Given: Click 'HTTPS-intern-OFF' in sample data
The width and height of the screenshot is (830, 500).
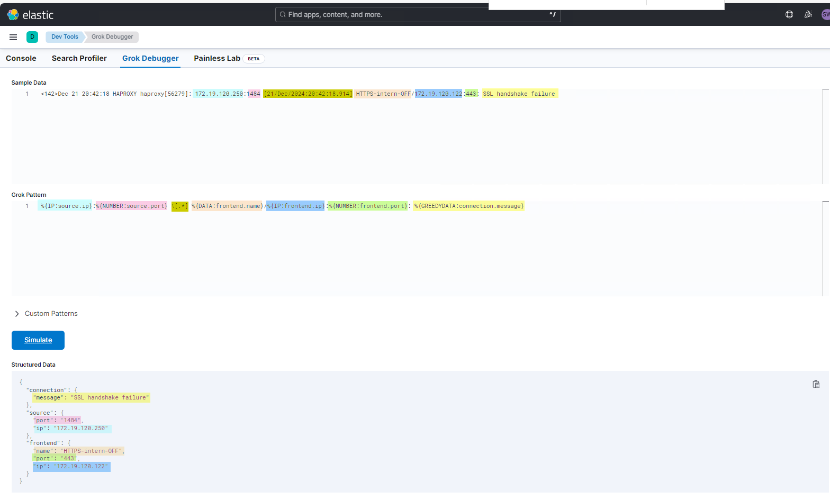Looking at the screenshot, I should point(383,94).
